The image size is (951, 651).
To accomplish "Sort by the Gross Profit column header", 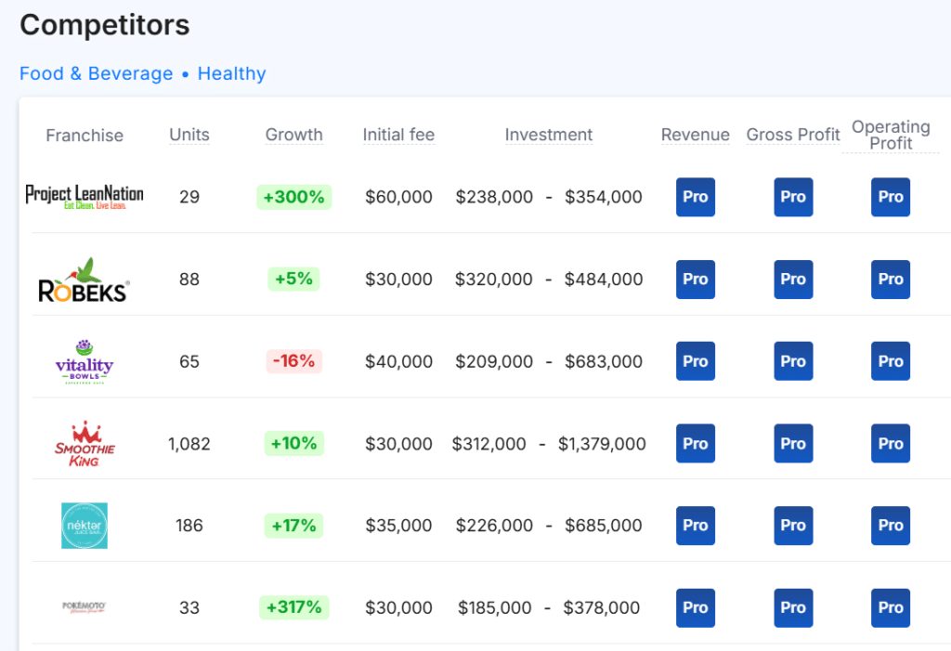I will 793,135.
